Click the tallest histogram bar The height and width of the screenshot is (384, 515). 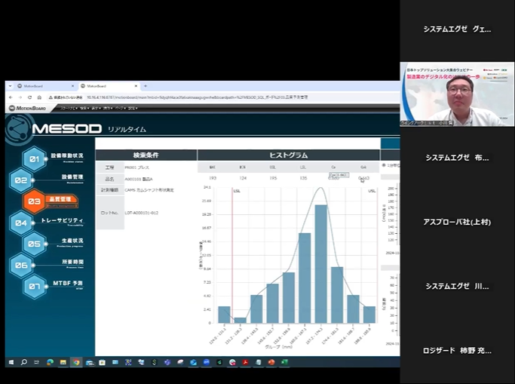click(x=320, y=263)
